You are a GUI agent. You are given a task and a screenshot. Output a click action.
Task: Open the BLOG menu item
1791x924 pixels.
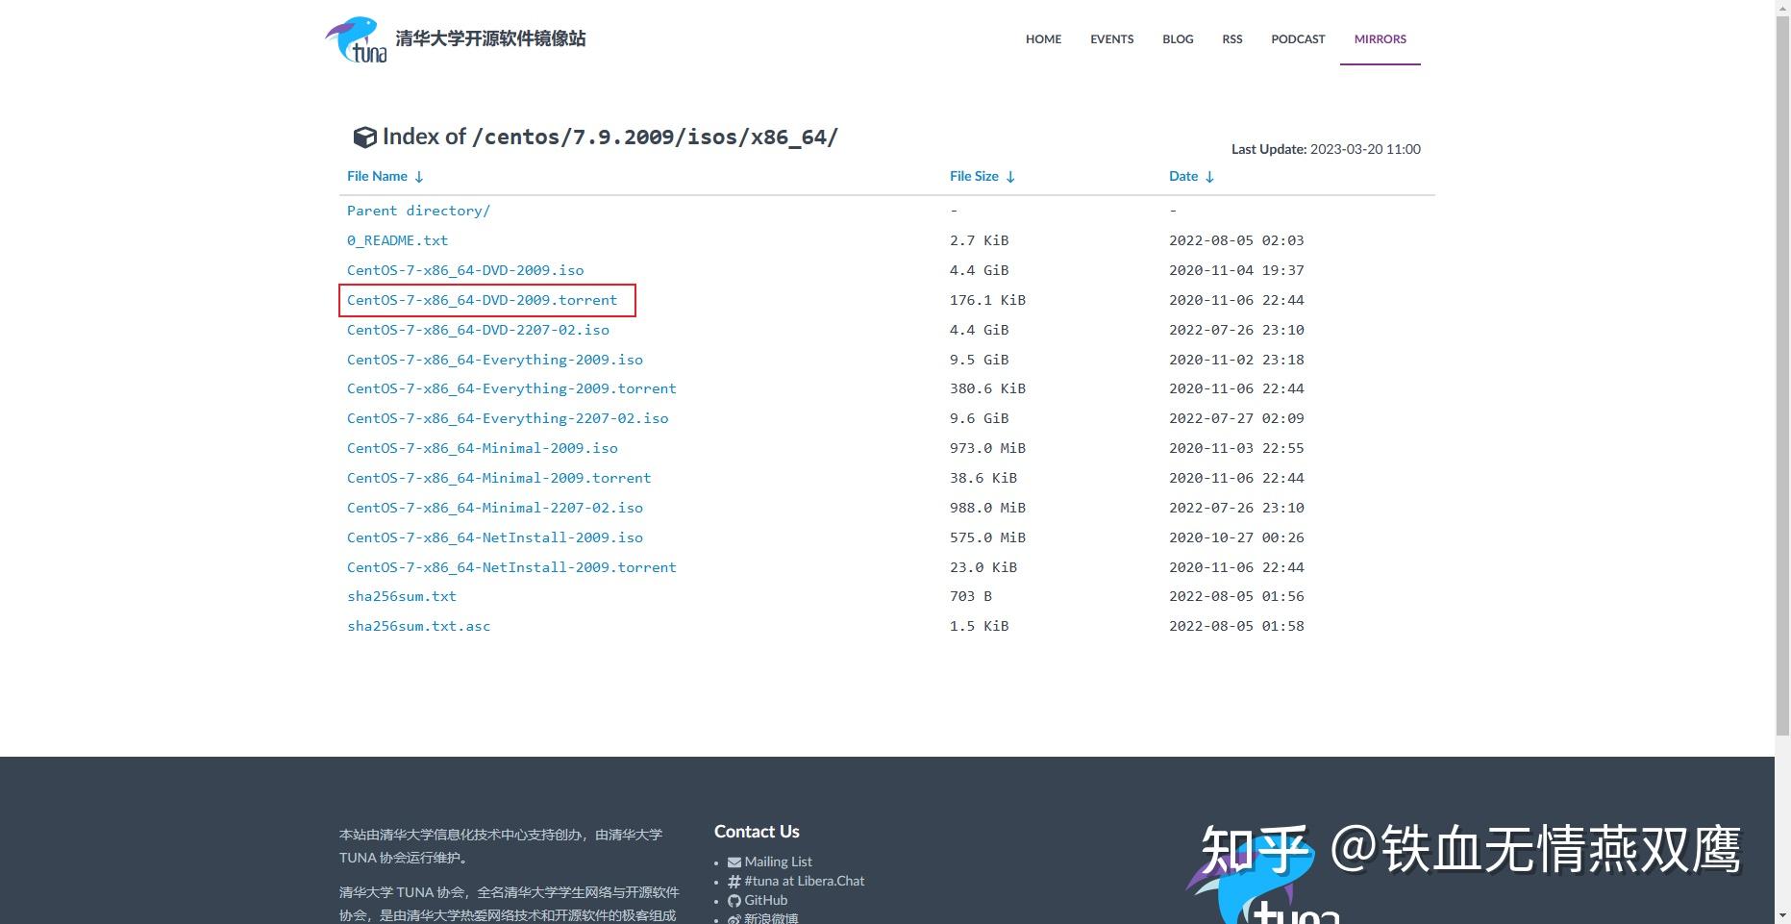click(1177, 39)
